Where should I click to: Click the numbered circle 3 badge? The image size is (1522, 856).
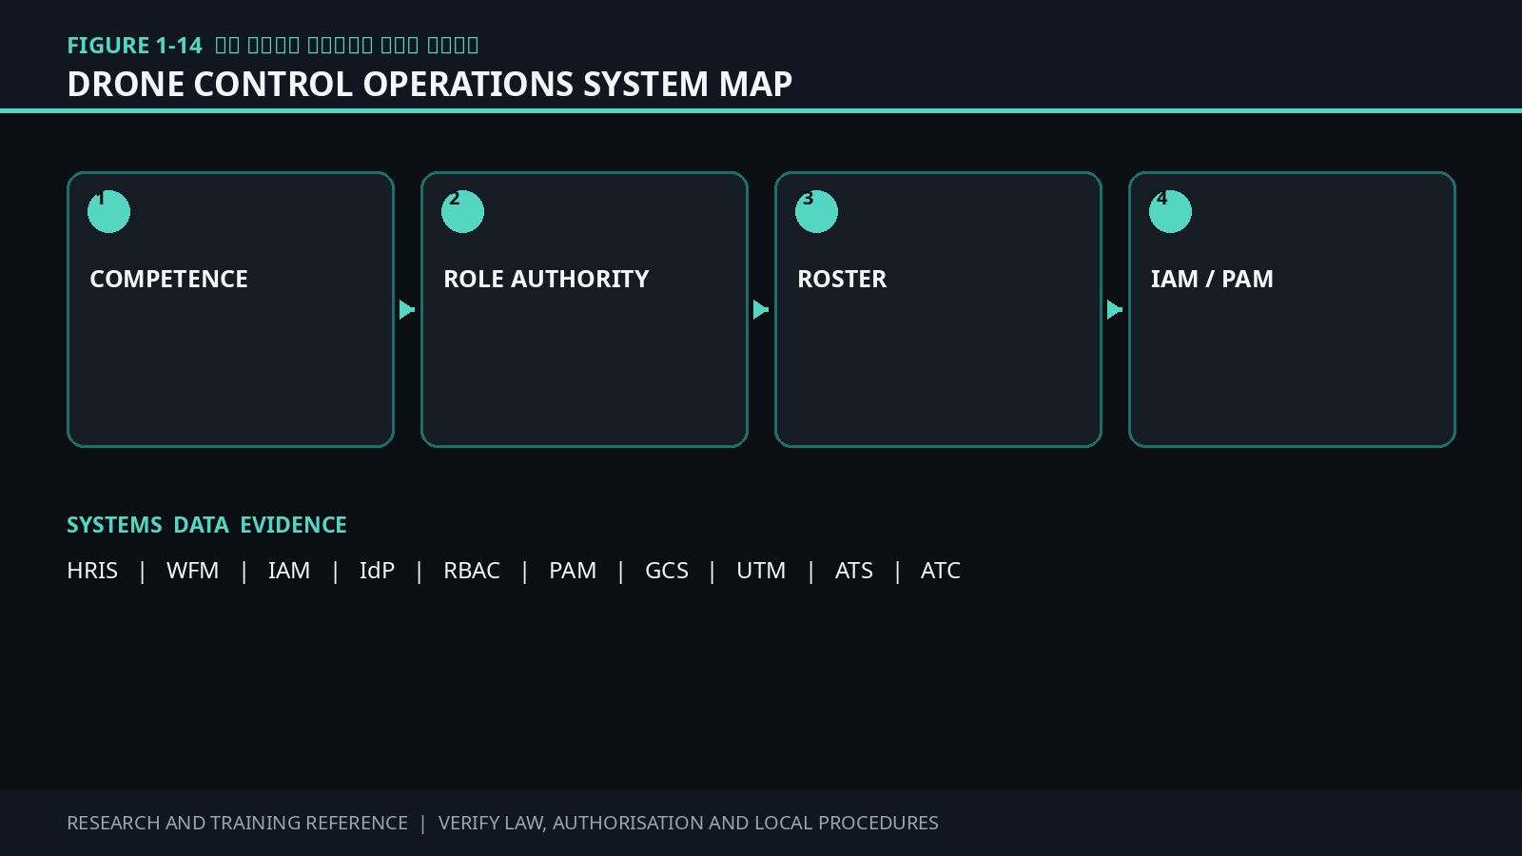816,211
